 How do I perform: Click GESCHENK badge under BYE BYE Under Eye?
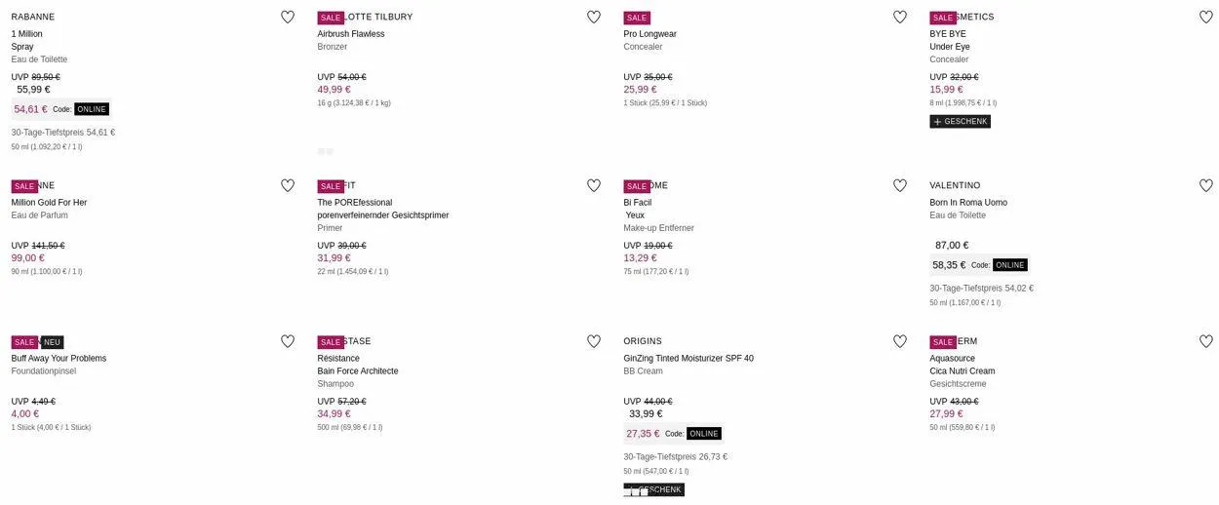coord(960,122)
